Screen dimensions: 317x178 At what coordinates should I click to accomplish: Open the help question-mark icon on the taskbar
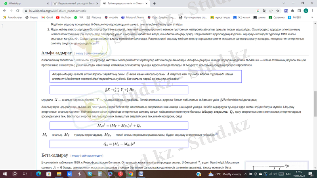[x=199, y=174]
